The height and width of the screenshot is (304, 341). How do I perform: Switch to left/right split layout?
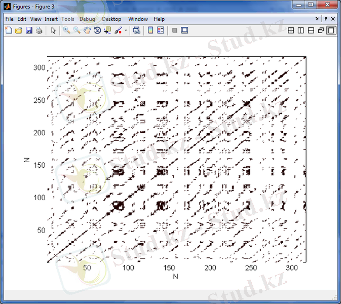[x=301, y=30]
